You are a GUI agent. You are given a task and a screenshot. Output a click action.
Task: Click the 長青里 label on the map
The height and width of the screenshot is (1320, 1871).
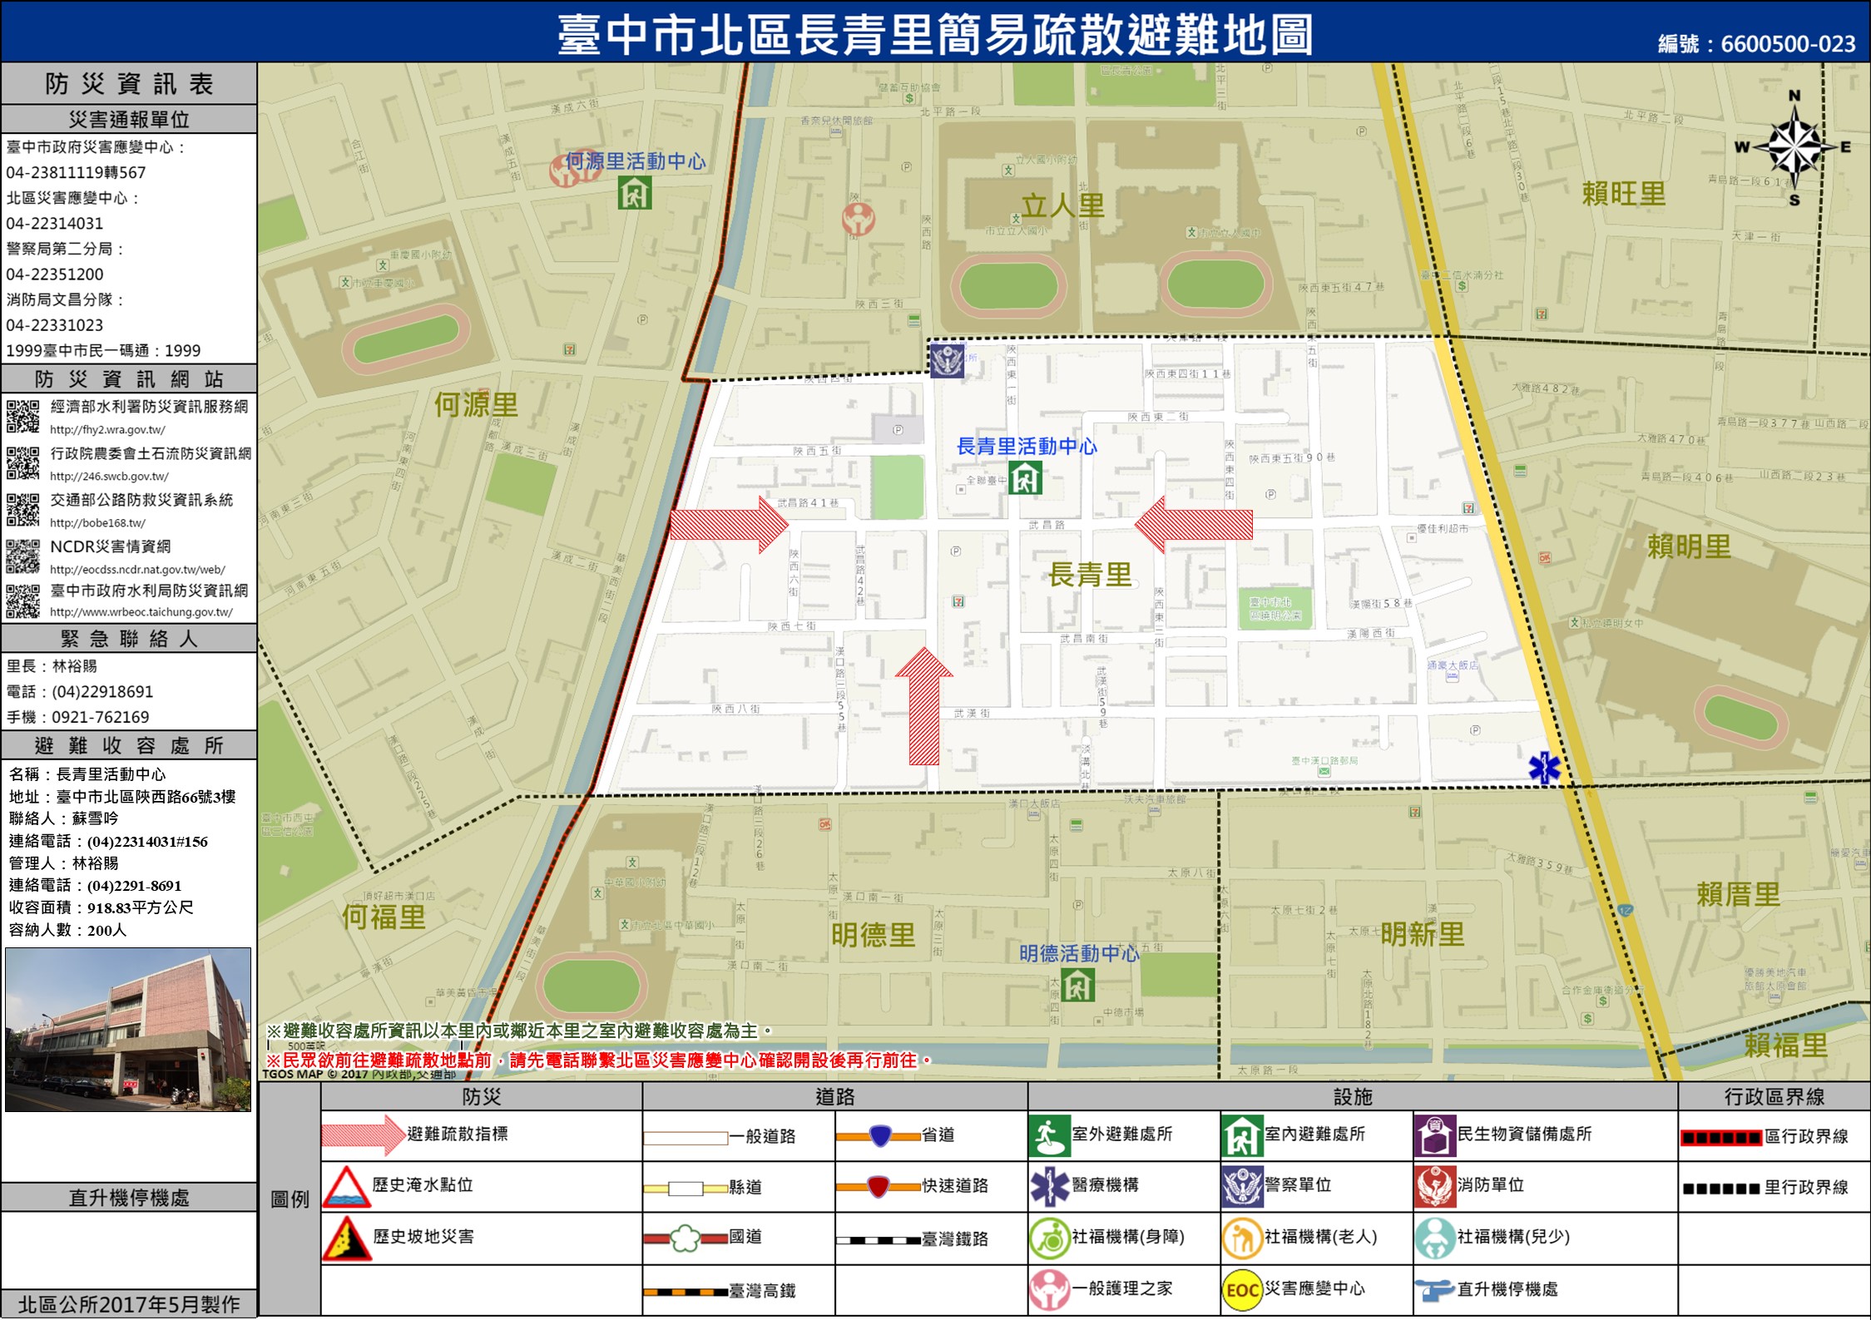pos(1091,574)
